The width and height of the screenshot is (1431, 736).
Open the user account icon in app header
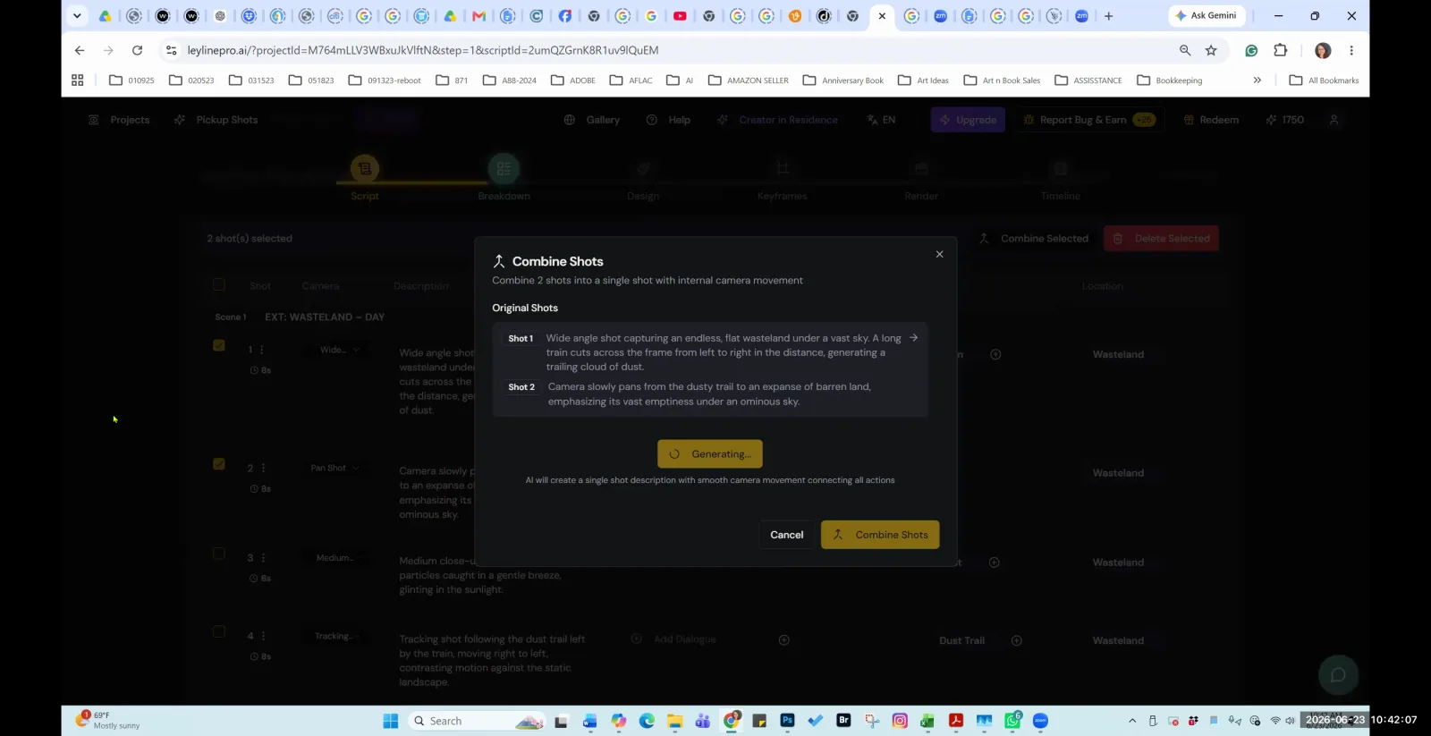pyautogui.click(x=1334, y=120)
